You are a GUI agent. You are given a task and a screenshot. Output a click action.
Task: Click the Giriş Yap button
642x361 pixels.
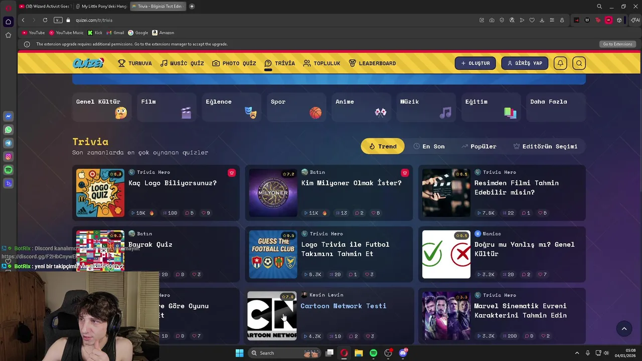[x=525, y=63]
